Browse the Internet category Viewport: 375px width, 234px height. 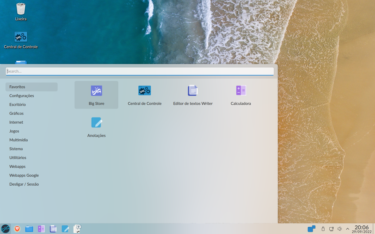(16, 122)
